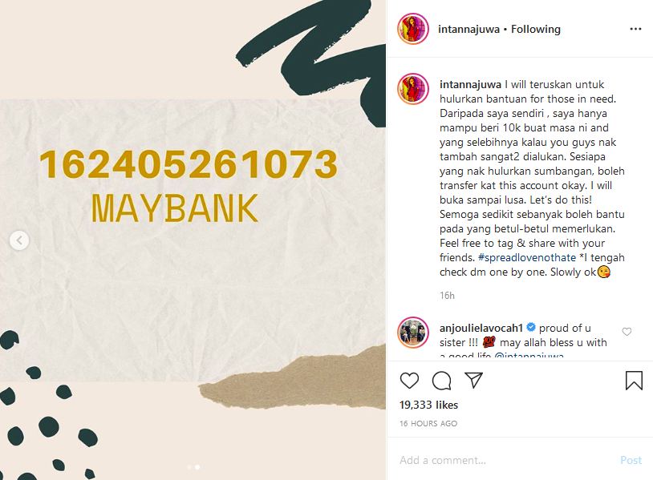Click the 16 HOURS AGO timestamp link

(428, 423)
